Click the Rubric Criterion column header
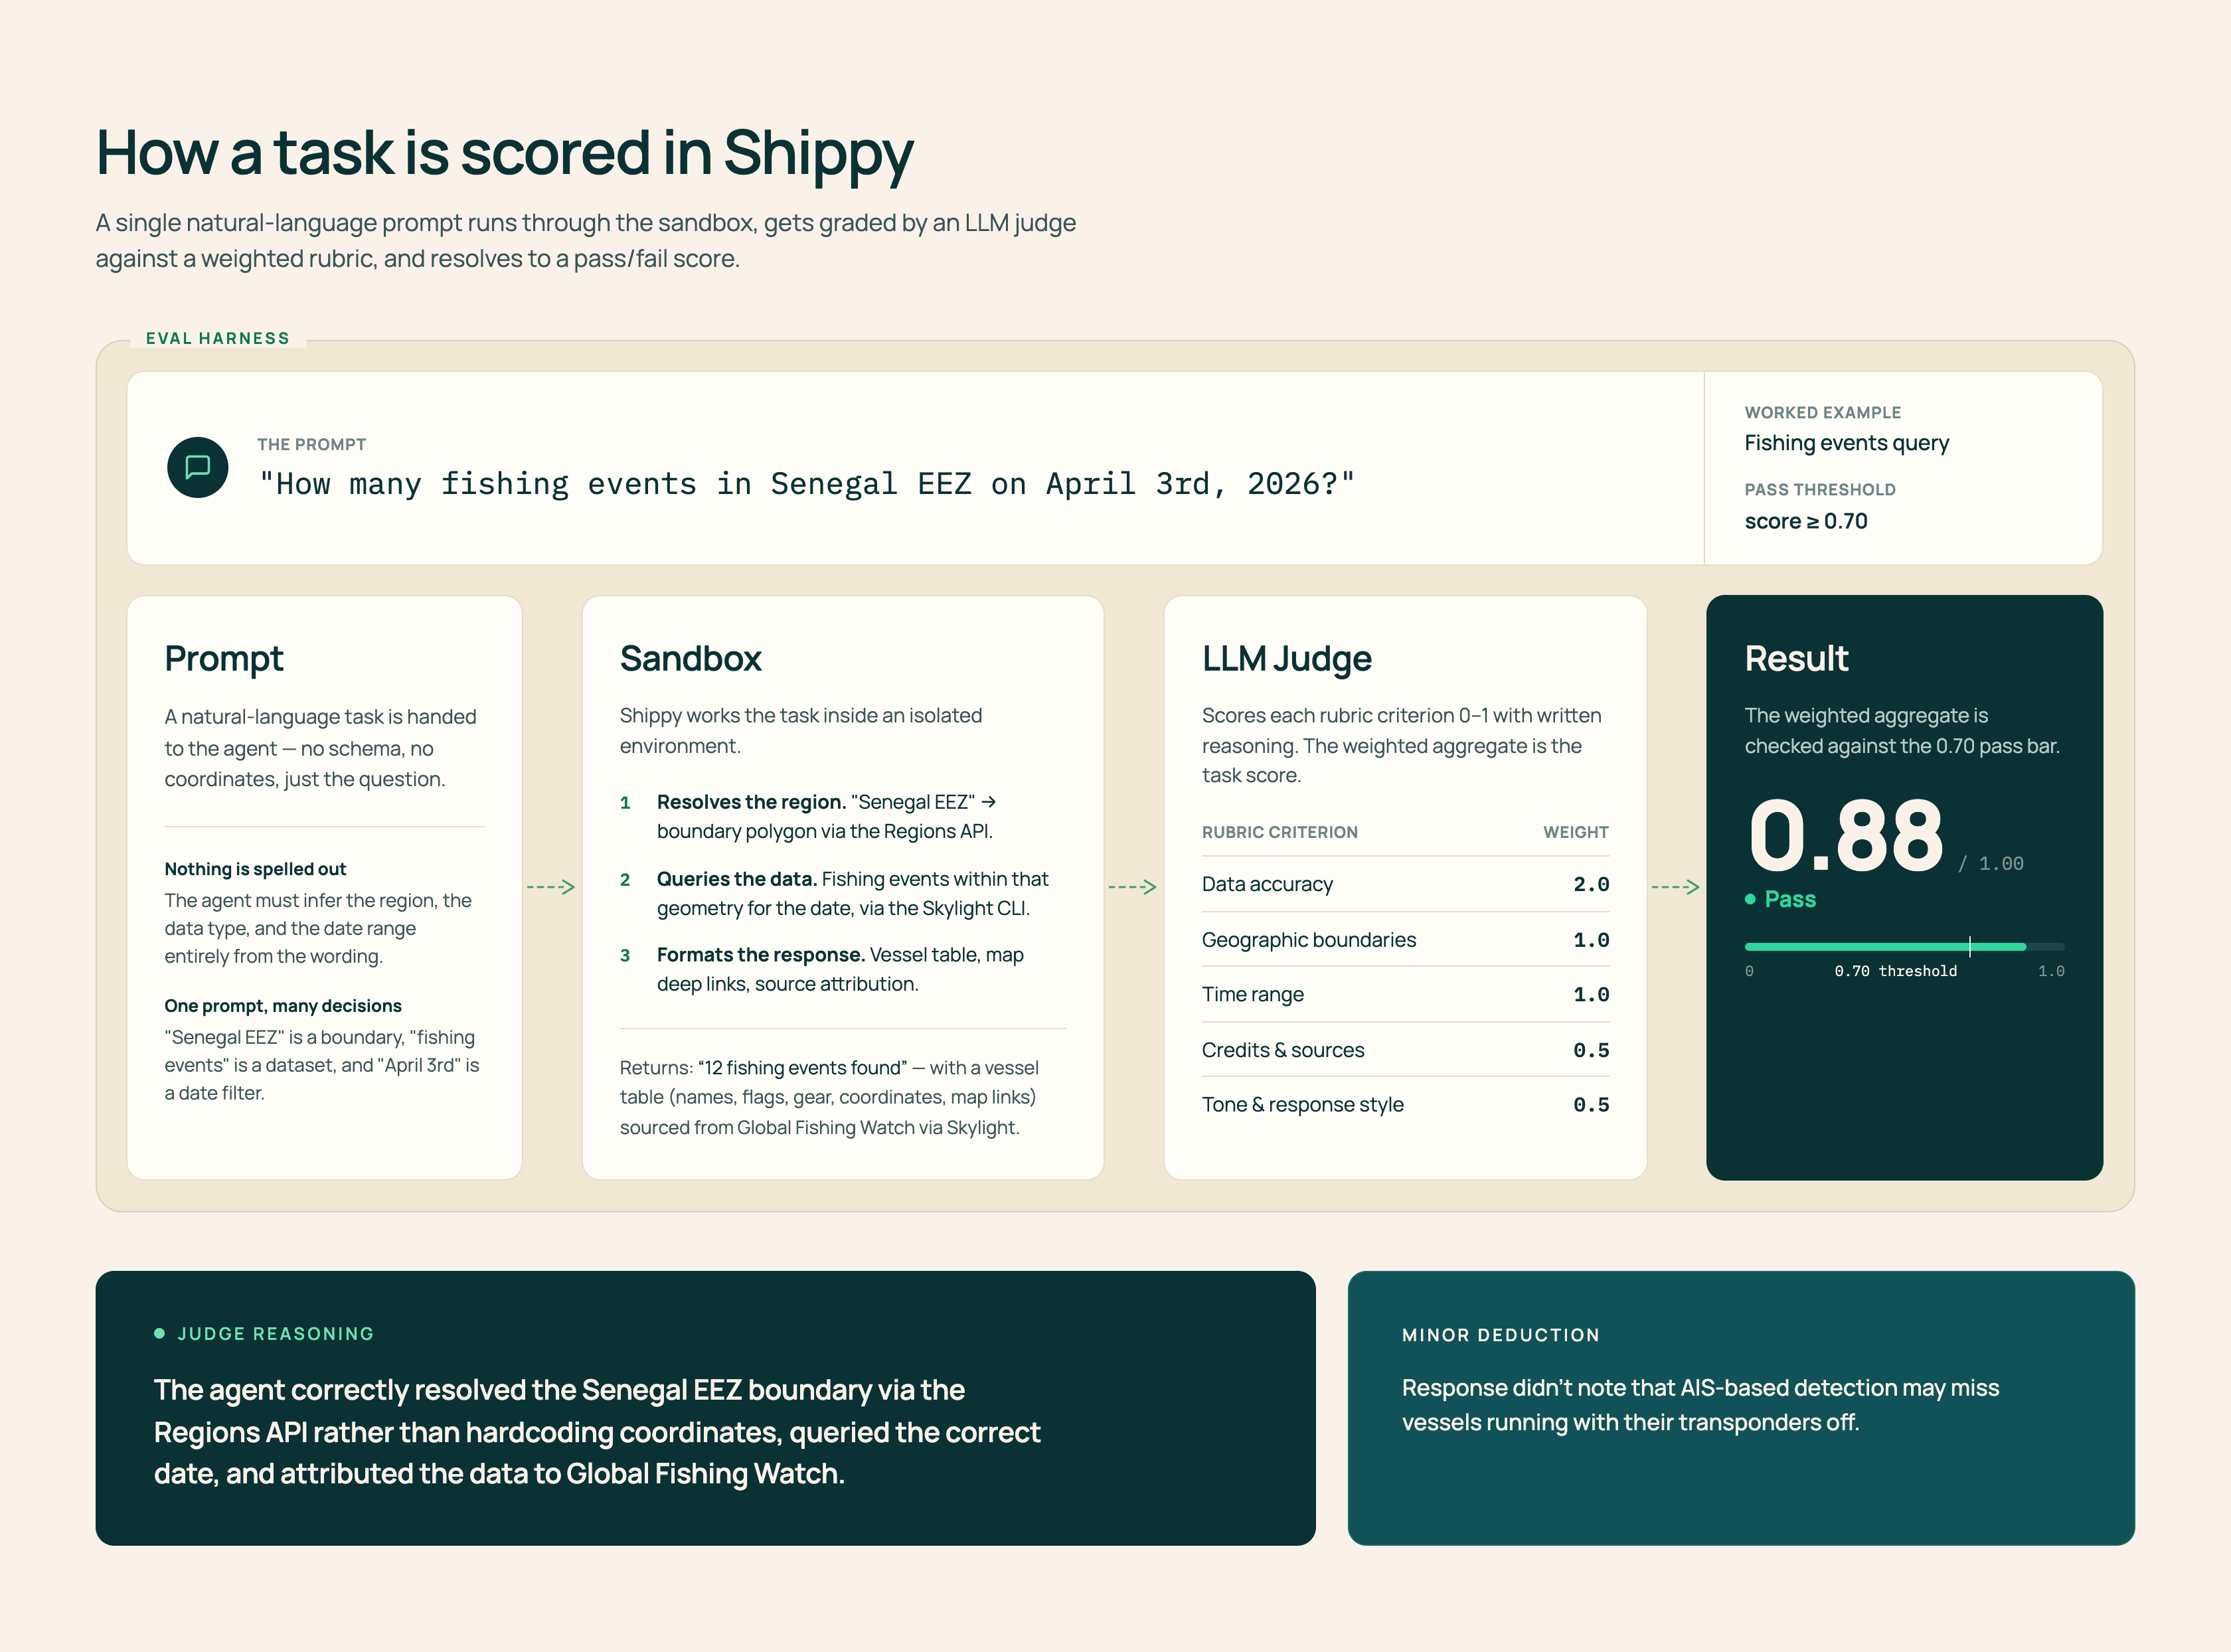This screenshot has width=2231, height=1652. click(1280, 832)
